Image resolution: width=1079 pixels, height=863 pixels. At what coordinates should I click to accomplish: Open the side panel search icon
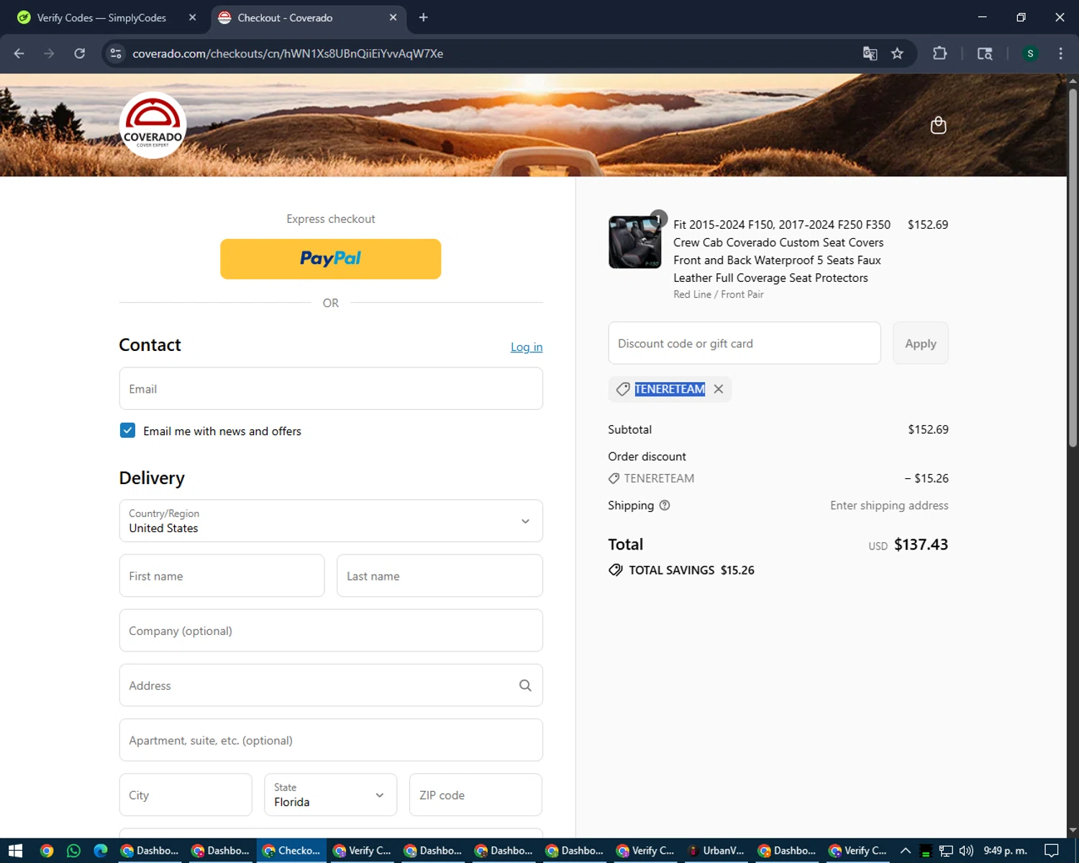point(985,53)
